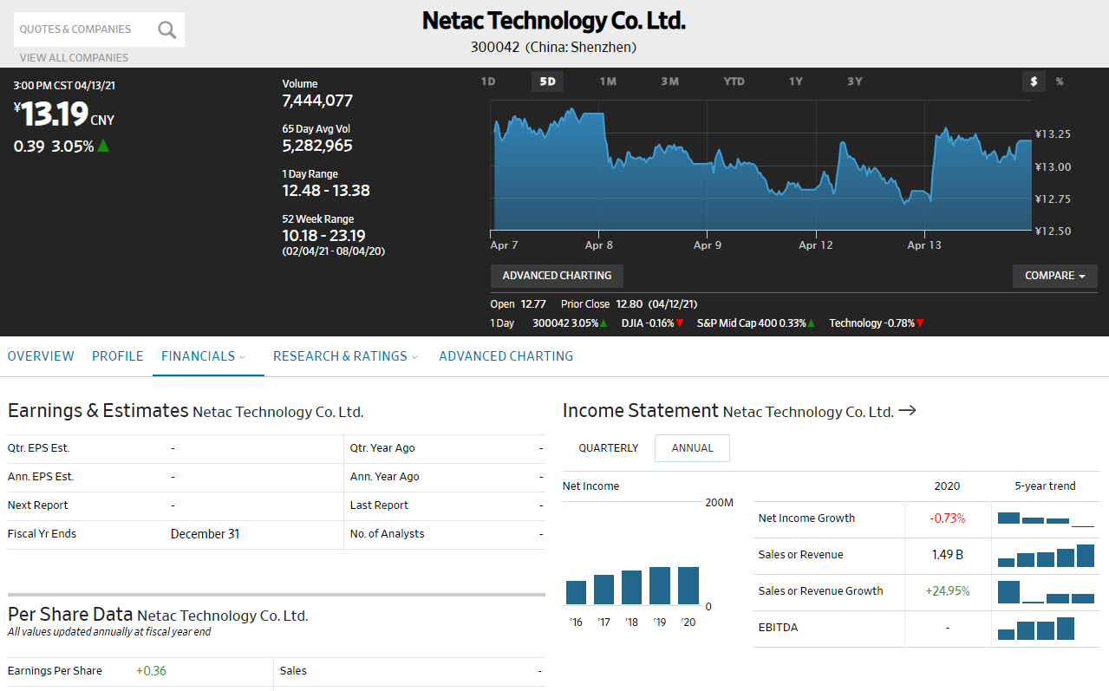The height and width of the screenshot is (691, 1109).
Task: Click the Volume value 7,444,077
Action: [317, 101]
